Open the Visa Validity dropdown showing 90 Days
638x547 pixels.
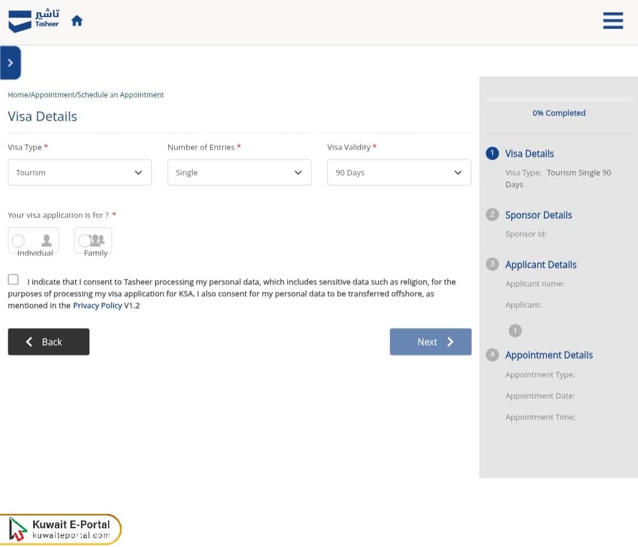click(399, 172)
